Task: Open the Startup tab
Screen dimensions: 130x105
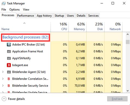Action: click(x=59, y=16)
